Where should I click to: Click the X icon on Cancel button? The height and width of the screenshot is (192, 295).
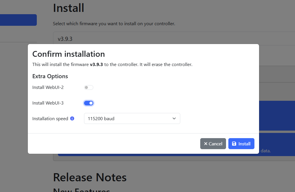point(206,144)
